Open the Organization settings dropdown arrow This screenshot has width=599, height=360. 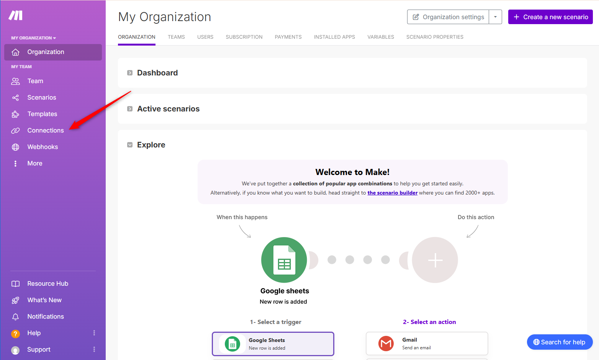pos(495,17)
